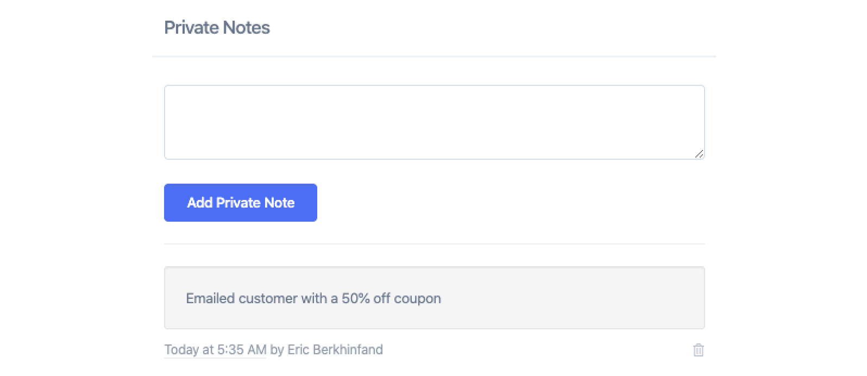
Task: Submit the note with the blue button
Action: [240, 203]
